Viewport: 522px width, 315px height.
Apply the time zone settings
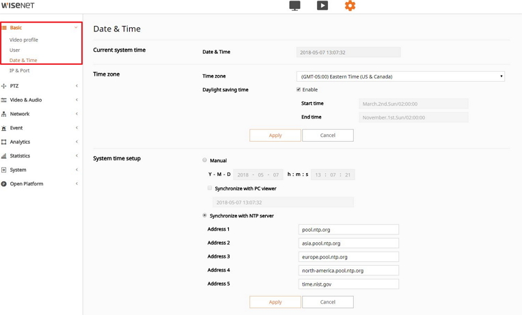pyautogui.click(x=275, y=135)
